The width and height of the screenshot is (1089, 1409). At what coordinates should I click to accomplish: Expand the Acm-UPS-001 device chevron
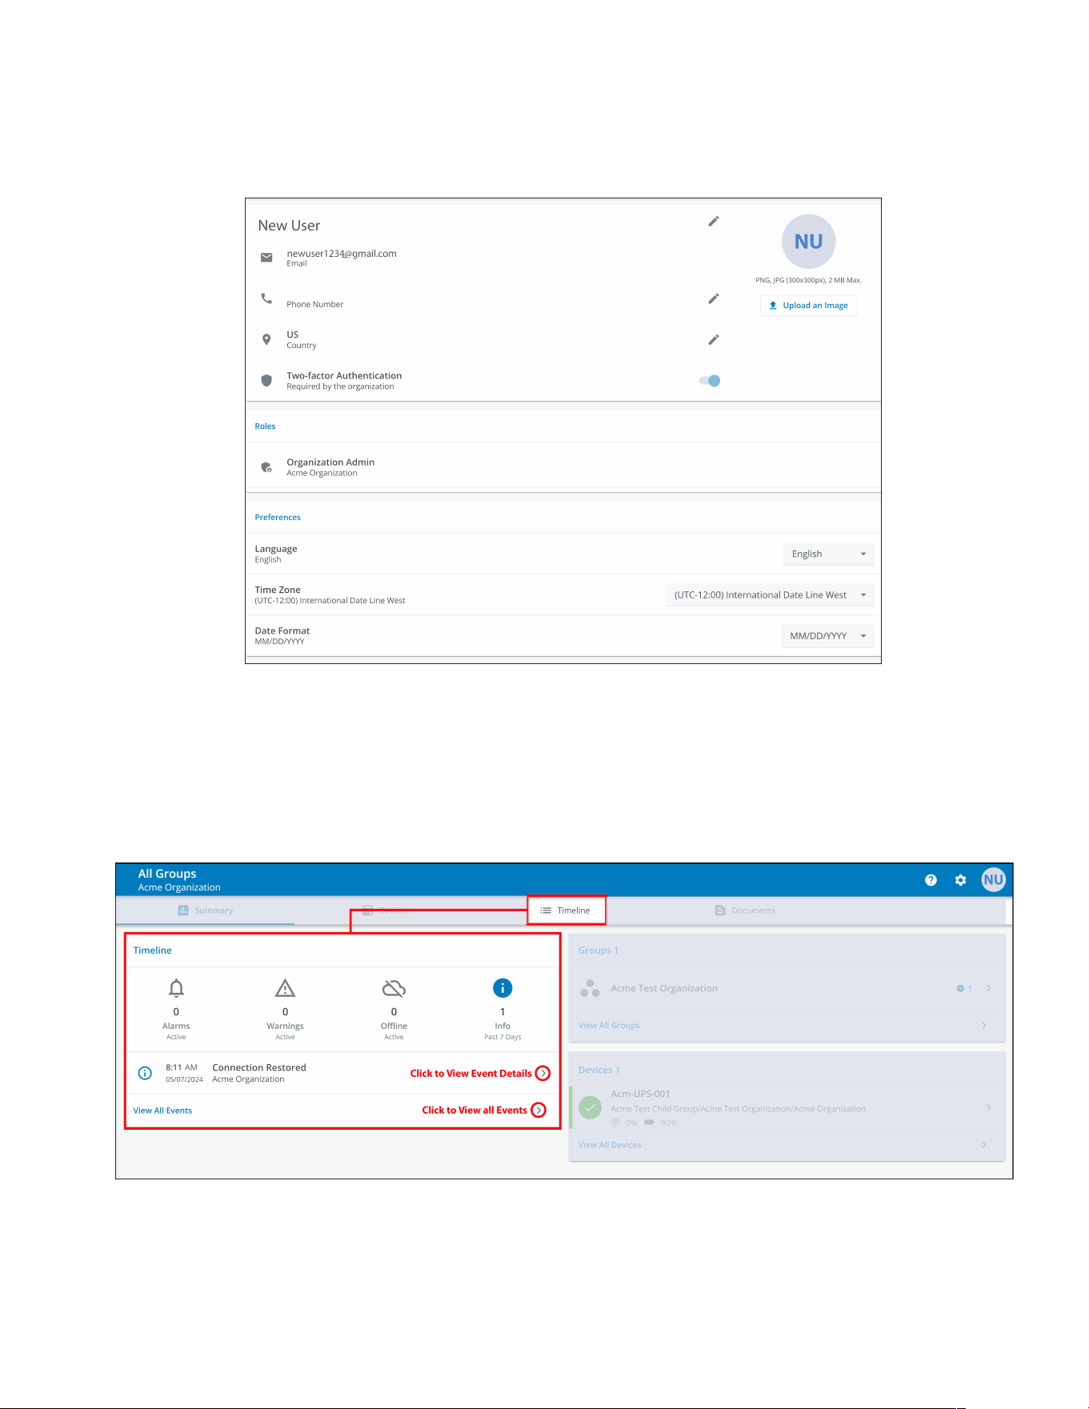point(988,1107)
